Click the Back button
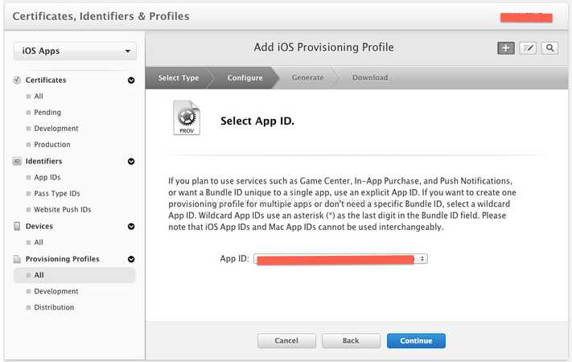572x362 pixels. tap(351, 340)
